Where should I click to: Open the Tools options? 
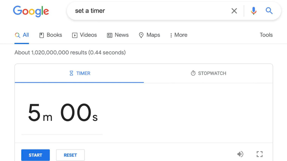[266, 35]
